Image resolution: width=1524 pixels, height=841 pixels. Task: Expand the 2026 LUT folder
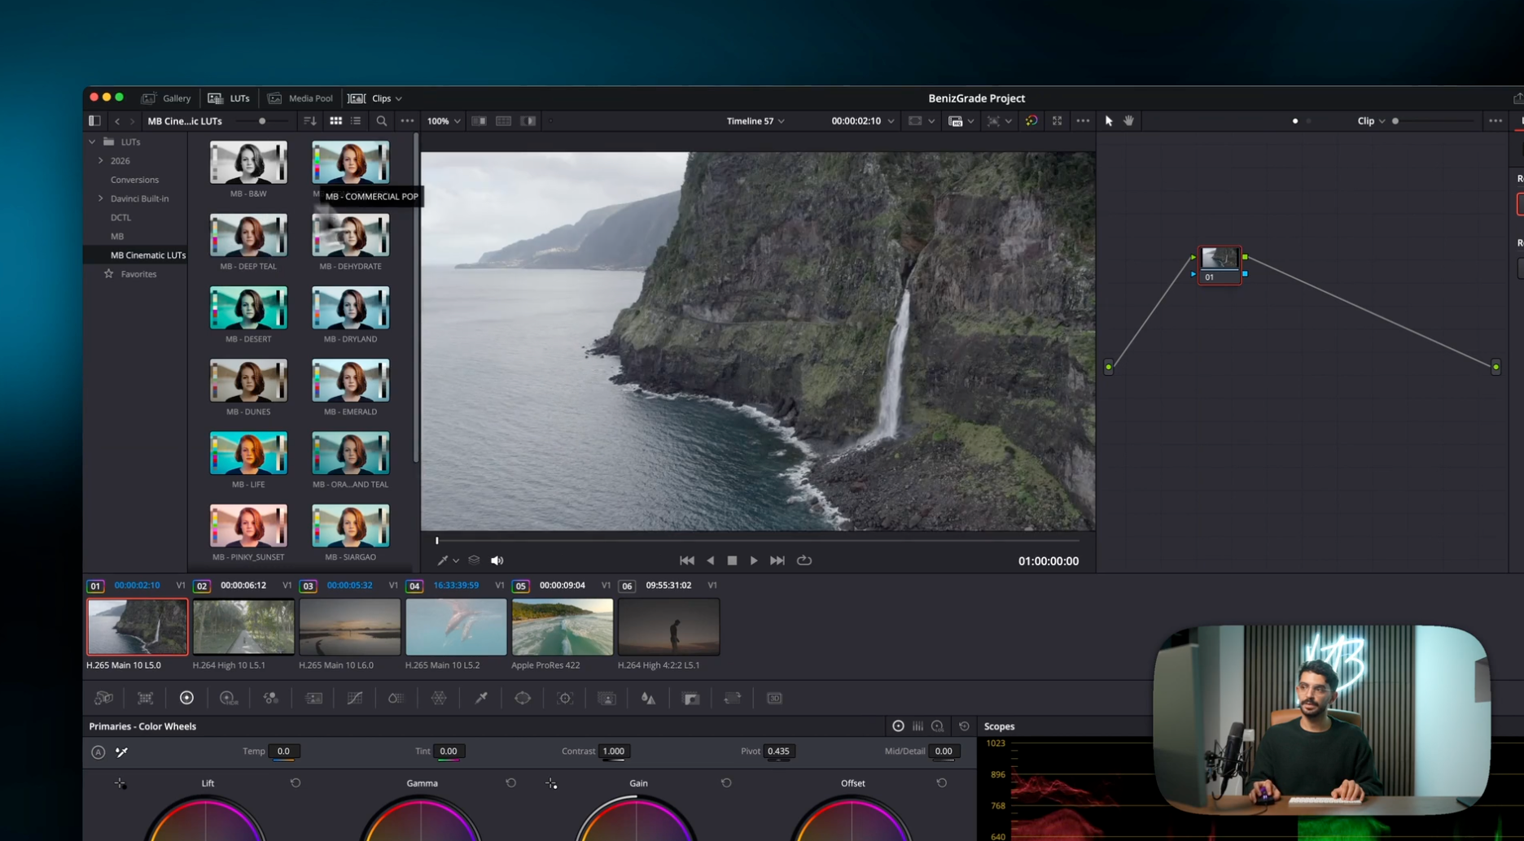[101, 161]
